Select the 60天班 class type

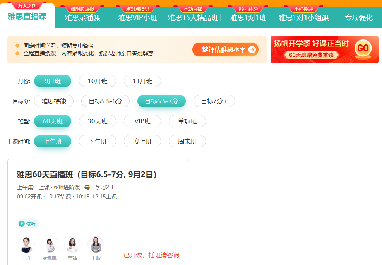coord(53,121)
